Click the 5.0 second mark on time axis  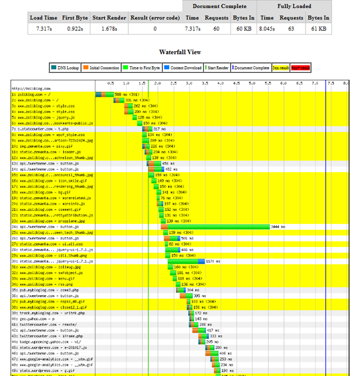click(252, 83)
